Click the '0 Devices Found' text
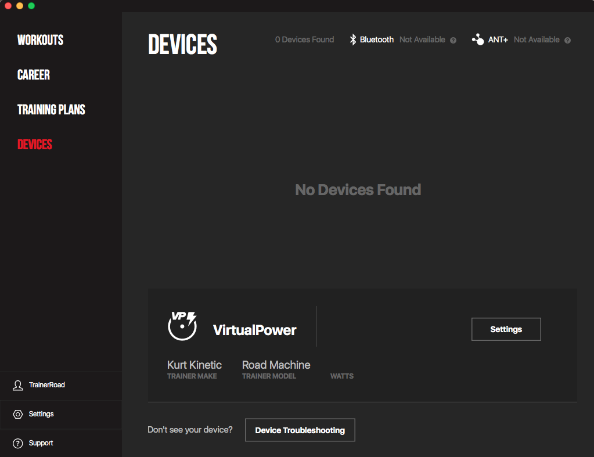 click(x=305, y=39)
